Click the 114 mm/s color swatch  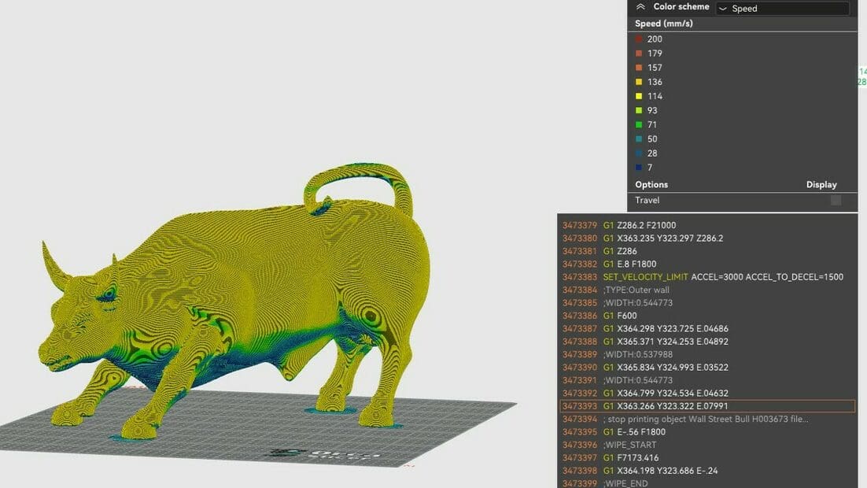(x=639, y=96)
